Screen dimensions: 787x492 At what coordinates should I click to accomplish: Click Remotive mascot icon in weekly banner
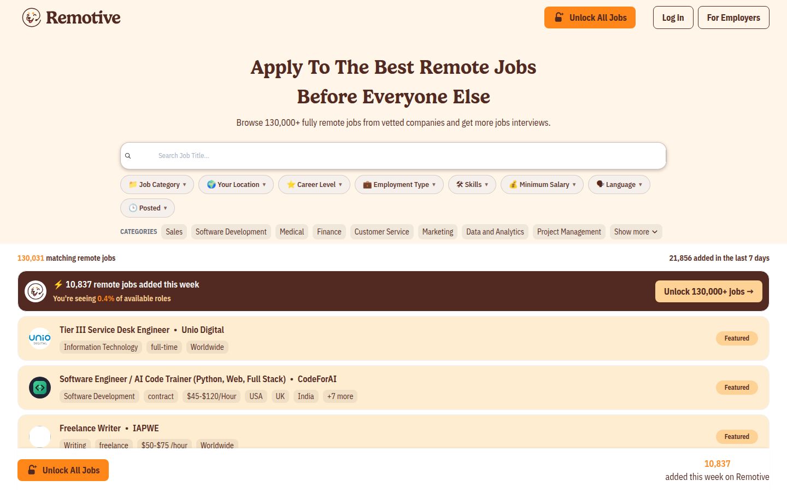tap(36, 291)
